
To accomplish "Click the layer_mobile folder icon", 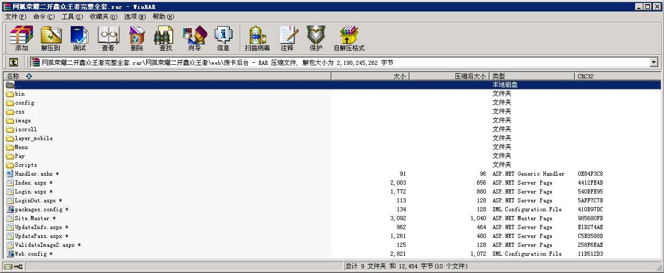I will point(10,139).
